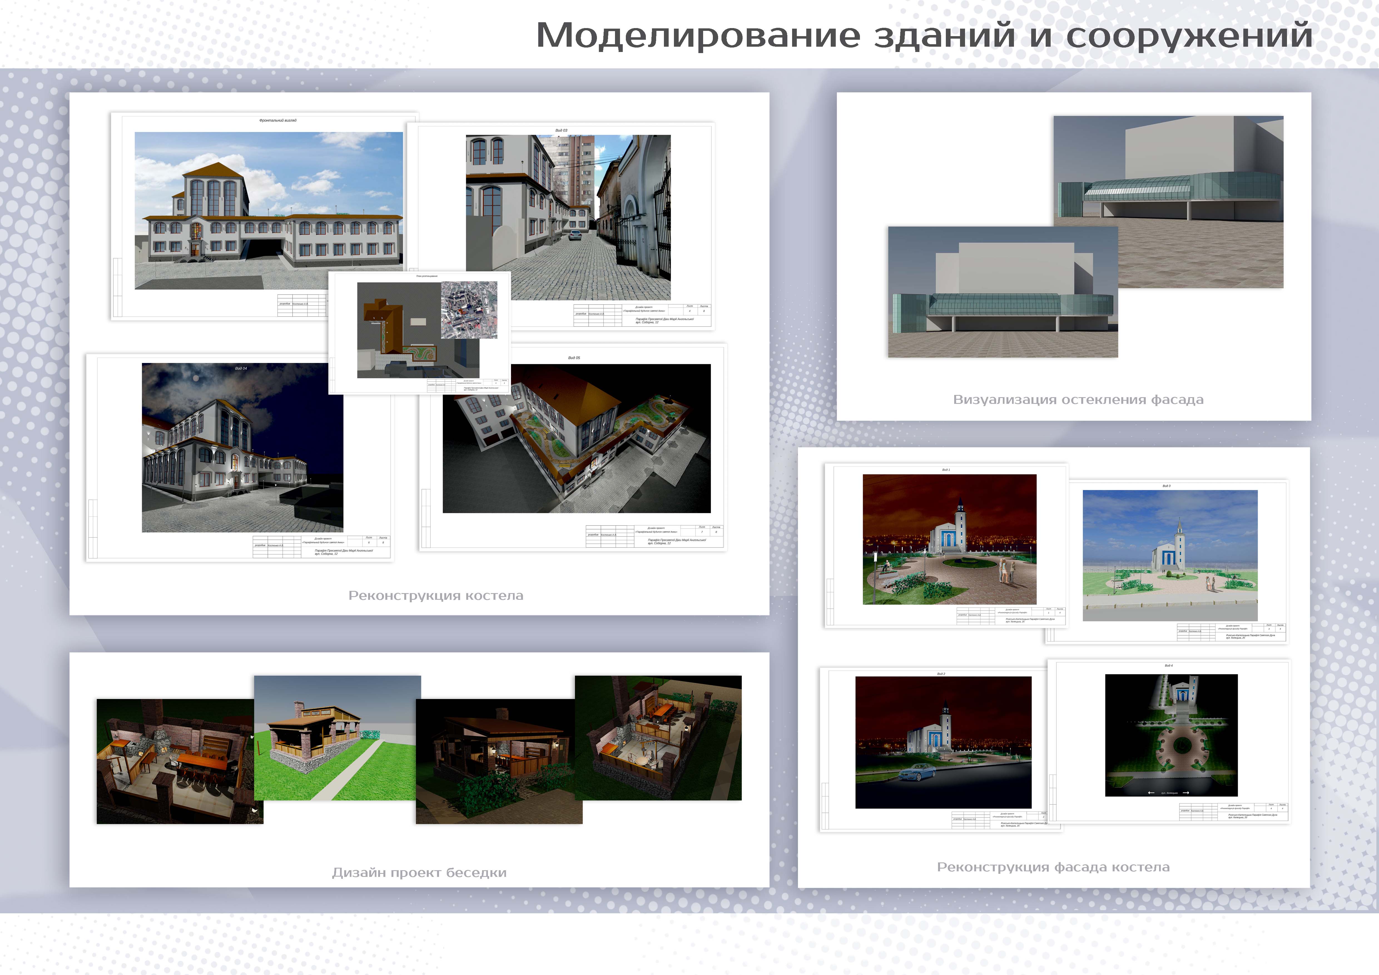This screenshot has width=1379, height=975.
Task: Click the "Вид 05" sheet heading
Action: (x=574, y=358)
